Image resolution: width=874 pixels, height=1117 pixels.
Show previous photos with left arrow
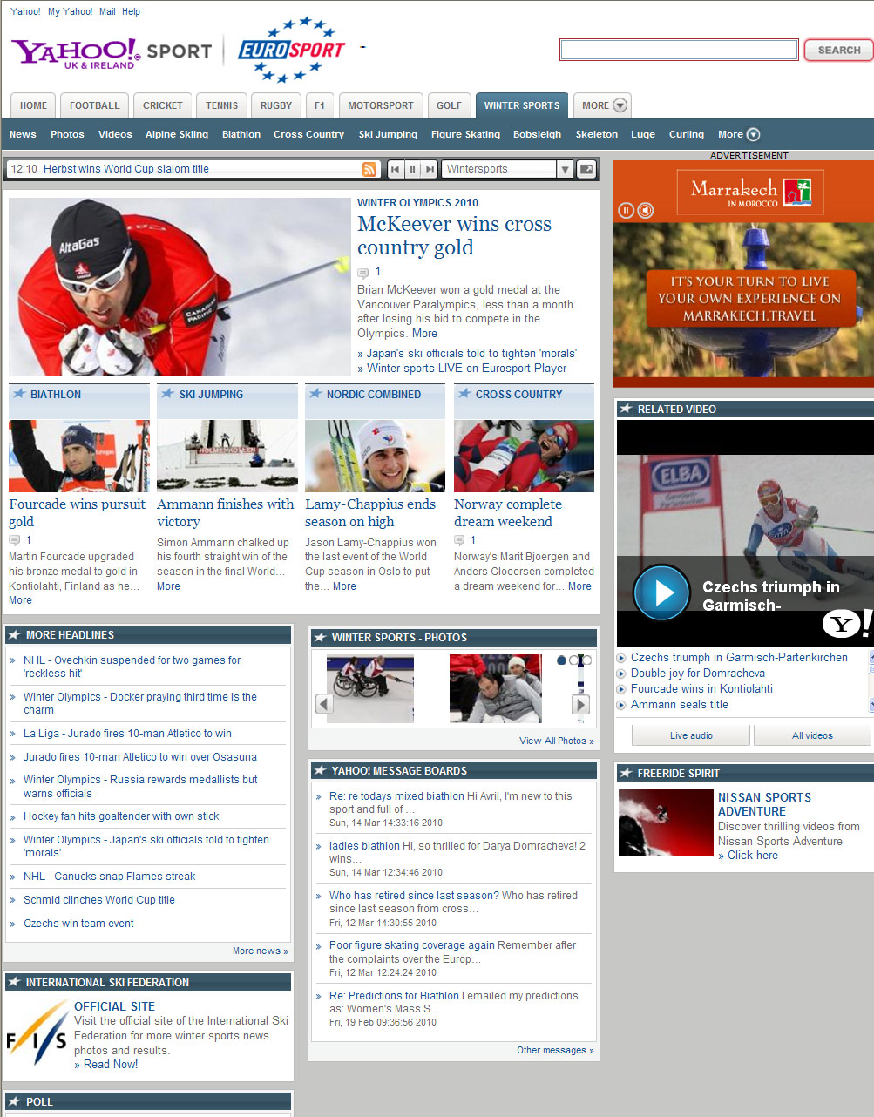324,704
